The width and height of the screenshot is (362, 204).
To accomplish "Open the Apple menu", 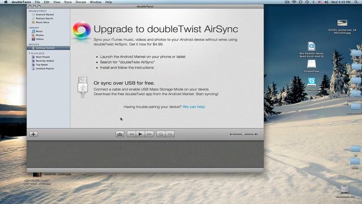I will (6, 2).
